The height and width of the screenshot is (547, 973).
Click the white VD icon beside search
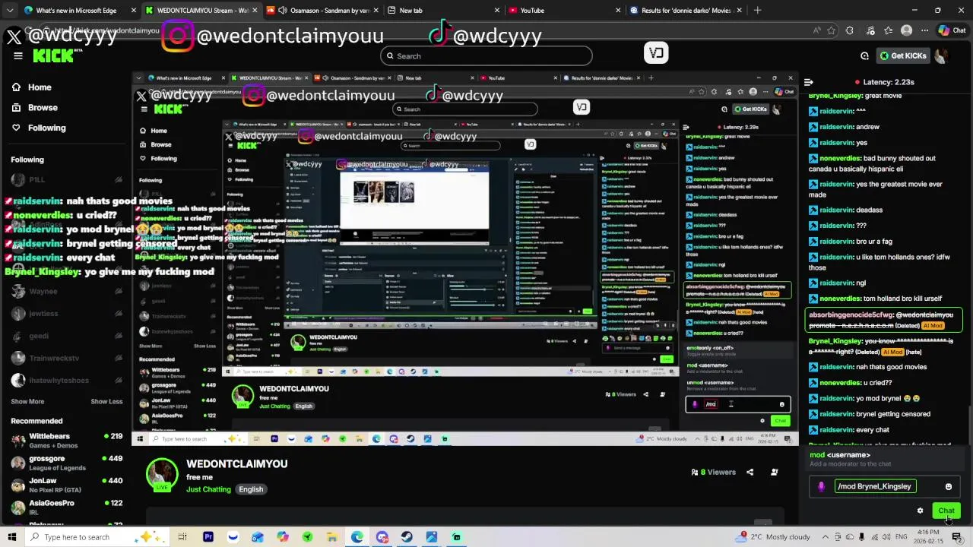point(656,53)
